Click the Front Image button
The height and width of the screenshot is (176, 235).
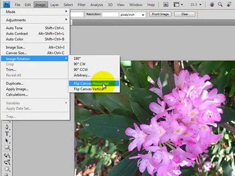click(x=160, y=14)
